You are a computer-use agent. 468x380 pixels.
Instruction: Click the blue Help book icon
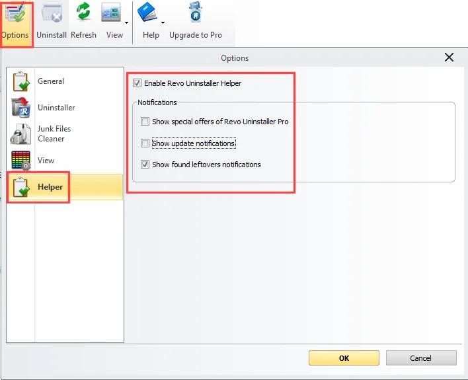(147, 13)
